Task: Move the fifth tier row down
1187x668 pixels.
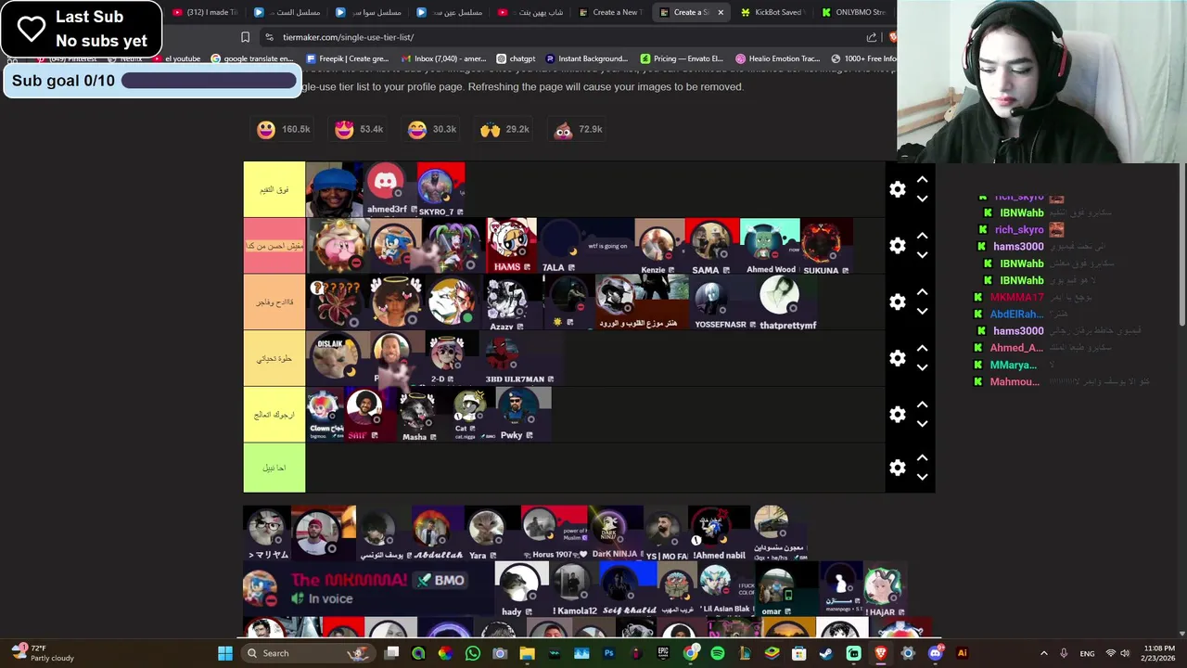Action: pos(922,424)
